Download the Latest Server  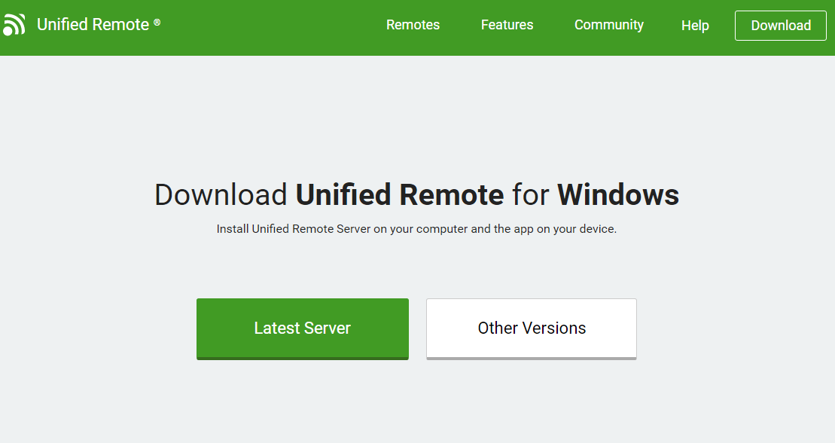(303, 329)
